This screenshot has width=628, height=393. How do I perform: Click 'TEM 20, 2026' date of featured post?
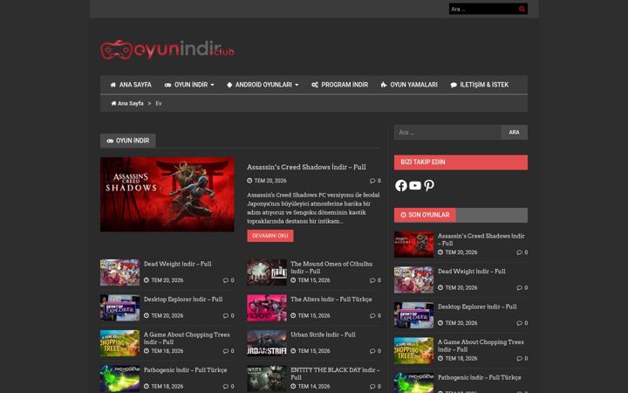click(x=270, y=181)
